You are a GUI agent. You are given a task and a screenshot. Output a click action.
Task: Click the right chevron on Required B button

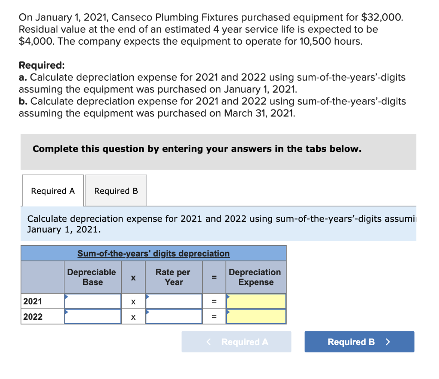click(x=388, y=342)
